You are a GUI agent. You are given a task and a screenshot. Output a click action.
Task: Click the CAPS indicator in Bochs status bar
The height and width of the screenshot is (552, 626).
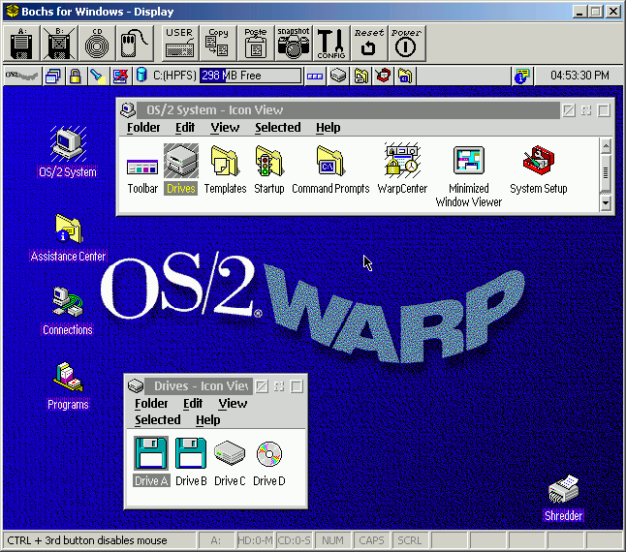[x=371, y=540]
